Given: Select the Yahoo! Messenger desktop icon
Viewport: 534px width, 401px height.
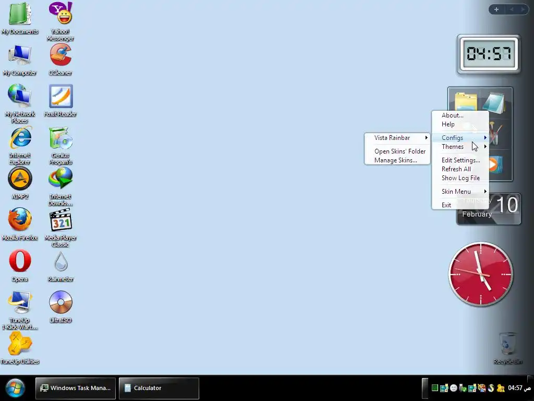Looking at the screenshot, I should click(x=60, y=21).
